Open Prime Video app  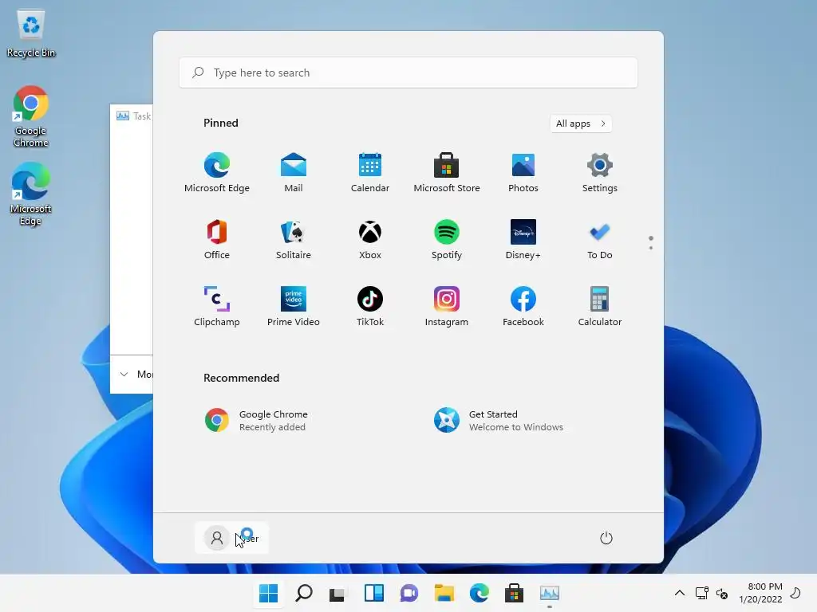pyautogui.click(x=294, y=307)
